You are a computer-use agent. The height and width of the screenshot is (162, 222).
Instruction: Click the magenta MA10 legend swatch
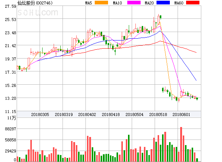[134, 3]
